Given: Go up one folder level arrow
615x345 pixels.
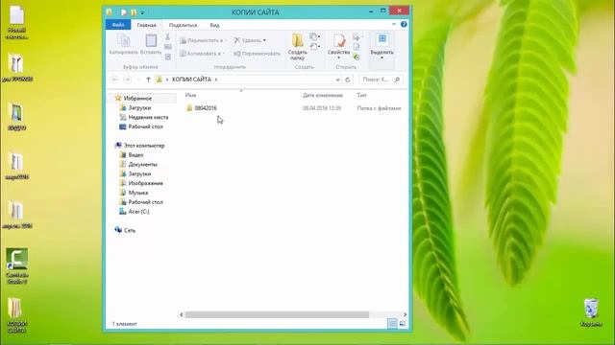Looking at the screenshot, I should coord(148,80).
